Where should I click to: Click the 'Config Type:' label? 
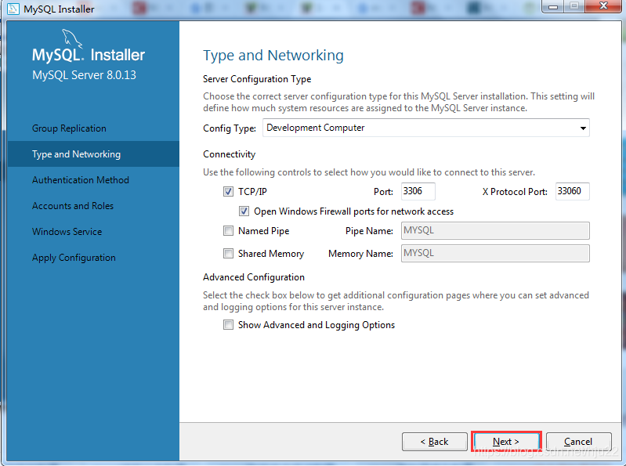tap(230, 128)
